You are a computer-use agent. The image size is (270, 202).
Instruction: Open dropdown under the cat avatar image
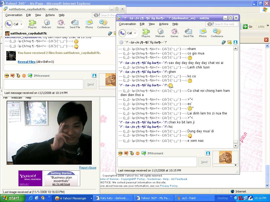(x=236, y=165)
